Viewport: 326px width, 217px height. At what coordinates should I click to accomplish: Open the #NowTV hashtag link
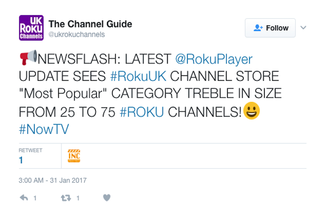[x=44, y=129]
